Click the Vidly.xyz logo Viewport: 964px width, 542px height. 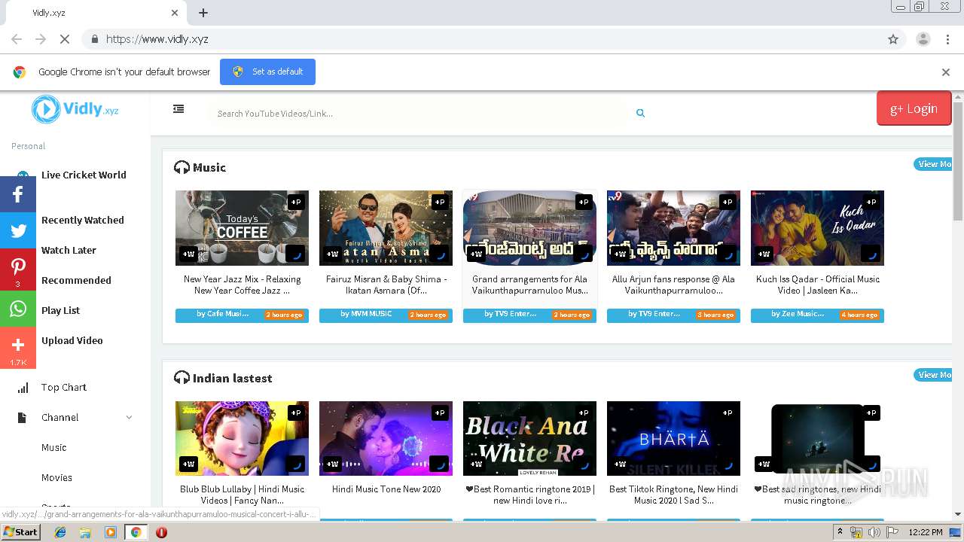coord(75,109)
